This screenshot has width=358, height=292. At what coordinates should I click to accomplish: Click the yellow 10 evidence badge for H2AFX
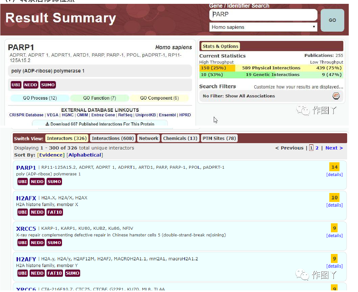pyautogui.click(x=334, y=197)
